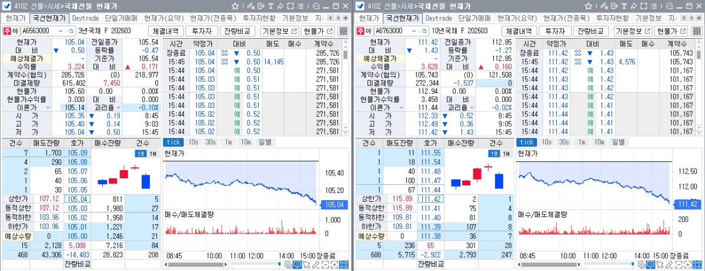This screenshot has height=271, width=705.
Task: Select the 1M toggle in right candle panel
Action: coord(505,154)
